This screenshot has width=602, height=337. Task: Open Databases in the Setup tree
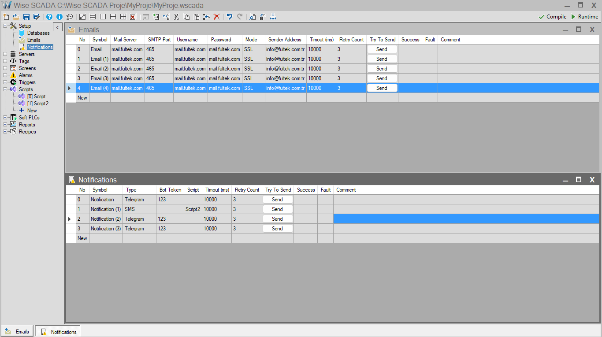tap(38, 33)
